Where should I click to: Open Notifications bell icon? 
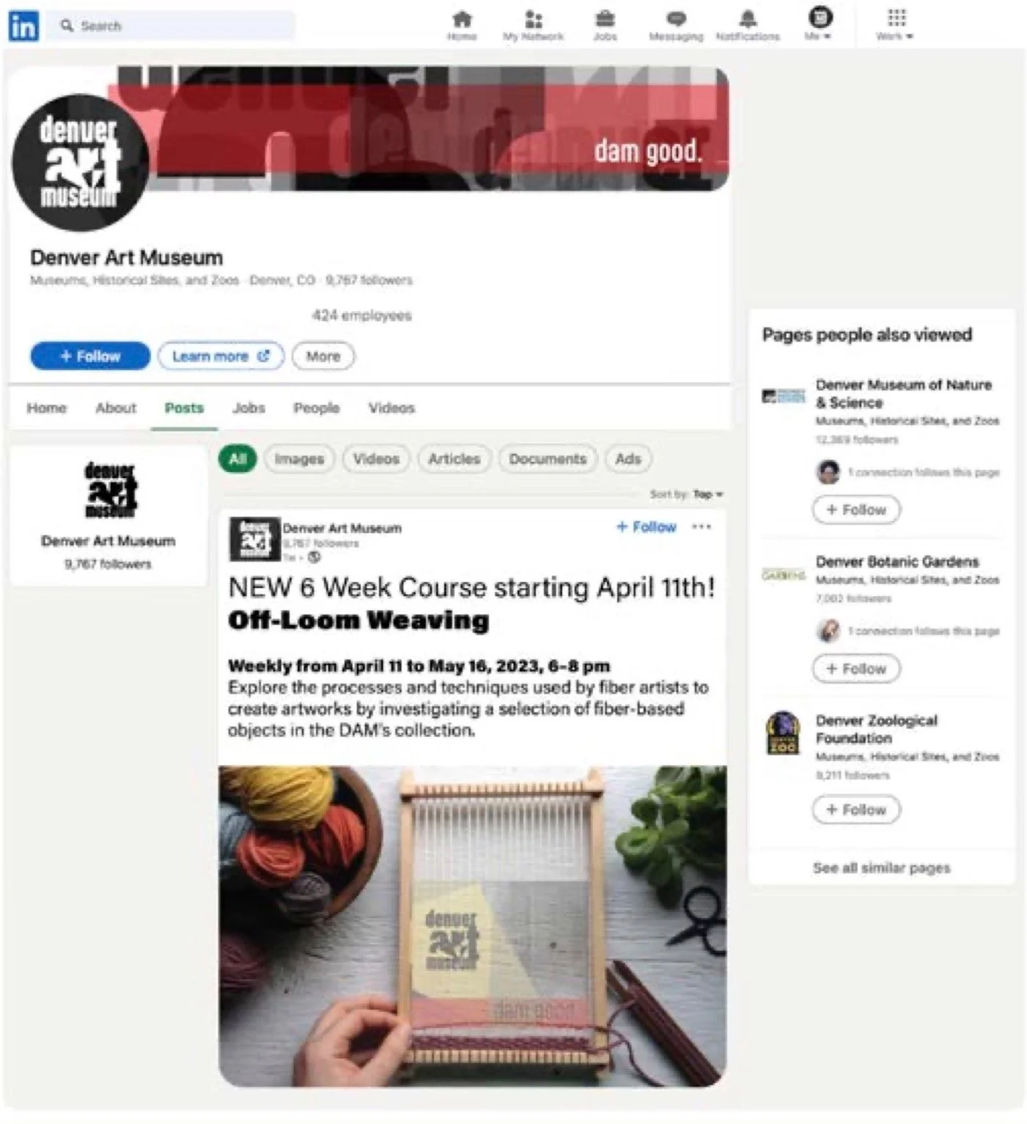(748, 19)
